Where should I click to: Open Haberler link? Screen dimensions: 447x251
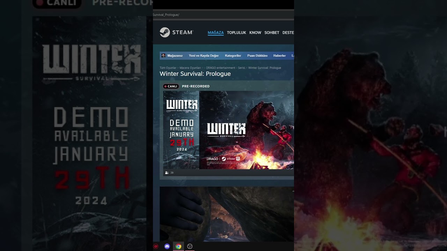[x=279, y=56]
